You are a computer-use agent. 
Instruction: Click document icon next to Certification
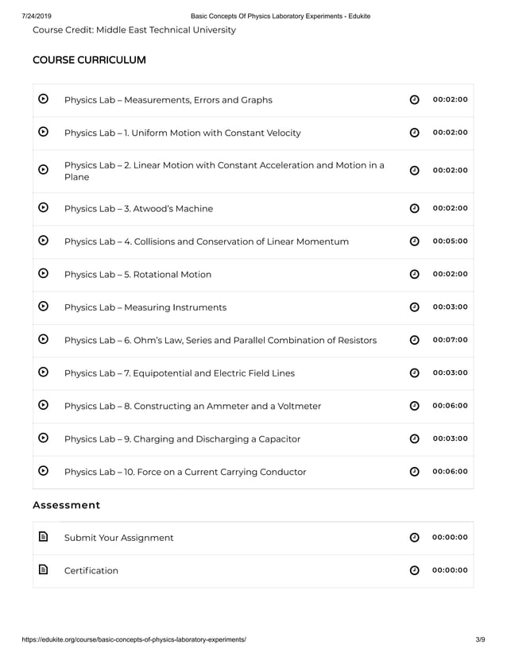pos(43,569)
